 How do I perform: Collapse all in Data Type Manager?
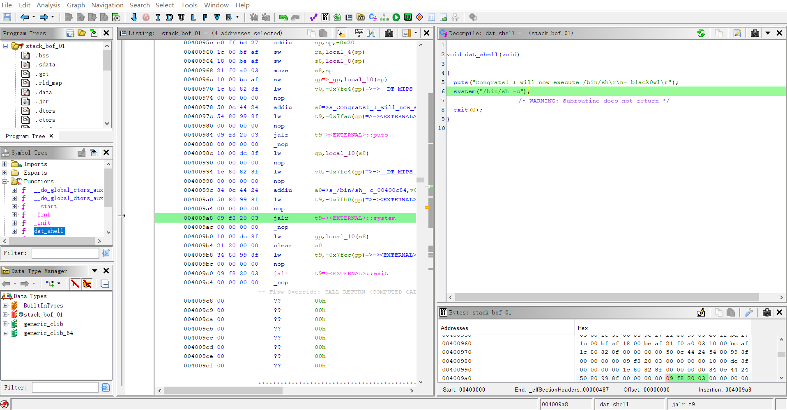(x=105, y=284)
